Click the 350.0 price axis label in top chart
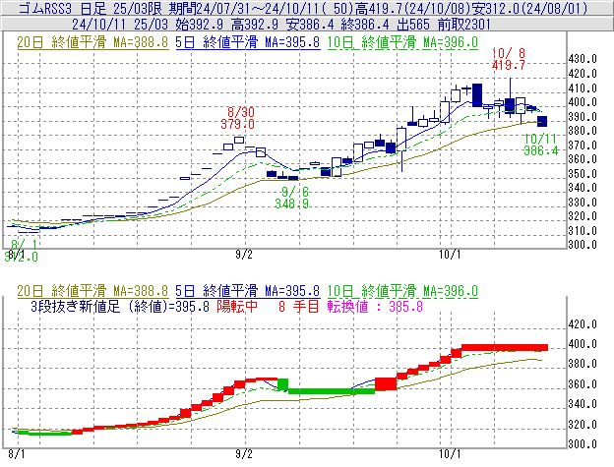This screenshot has height=467, width=614. 583,174
